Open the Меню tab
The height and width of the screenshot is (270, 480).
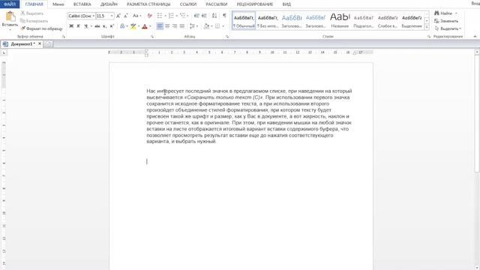tap(58, 4)
